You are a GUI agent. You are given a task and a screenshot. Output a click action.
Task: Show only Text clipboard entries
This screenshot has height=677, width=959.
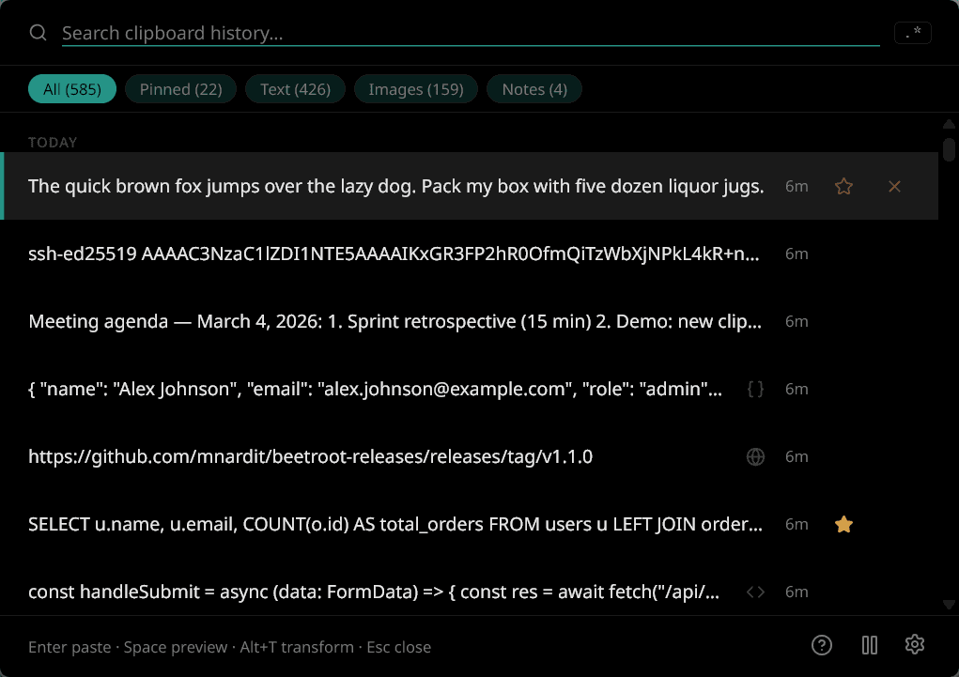click(295, 88)
